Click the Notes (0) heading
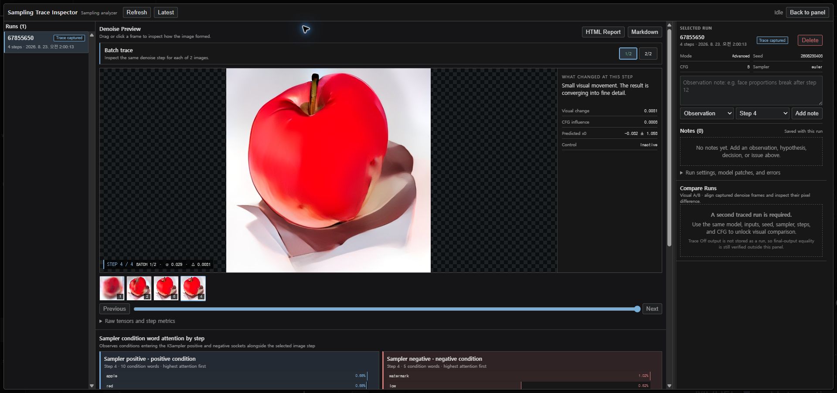 click(x=691, y=131)
